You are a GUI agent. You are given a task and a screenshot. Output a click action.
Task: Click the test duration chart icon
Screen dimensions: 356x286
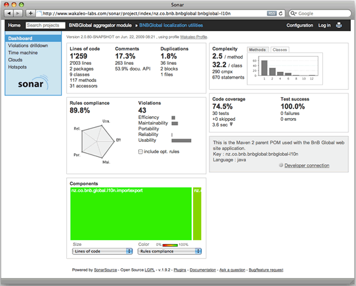[231, 124]
